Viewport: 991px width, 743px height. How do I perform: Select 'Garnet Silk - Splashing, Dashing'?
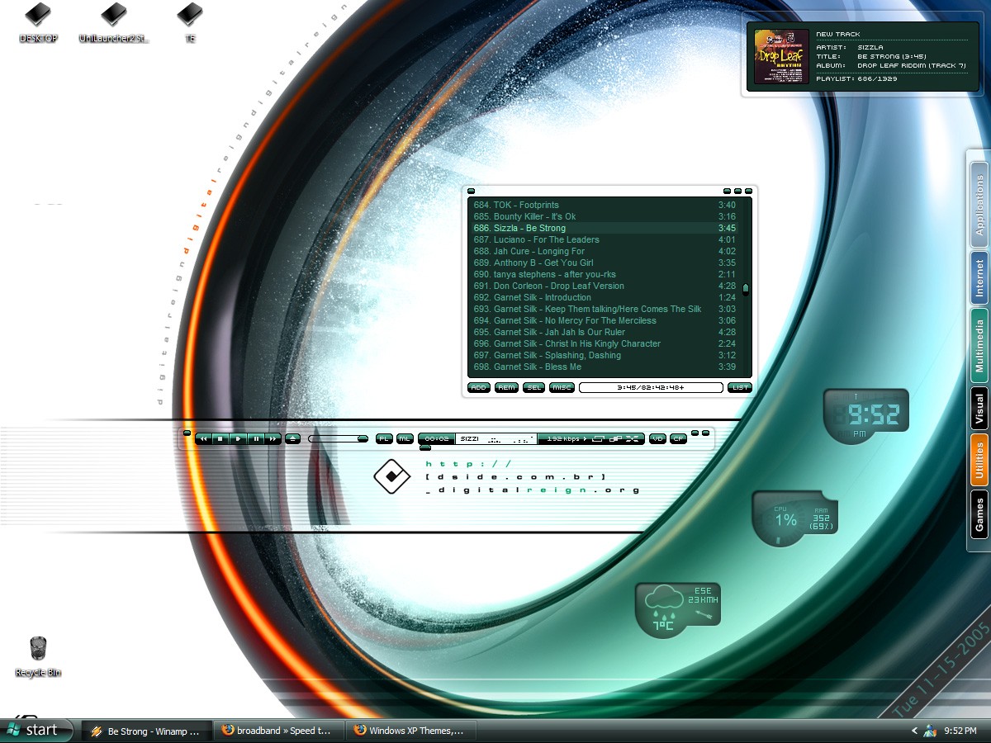pos(605,355)
